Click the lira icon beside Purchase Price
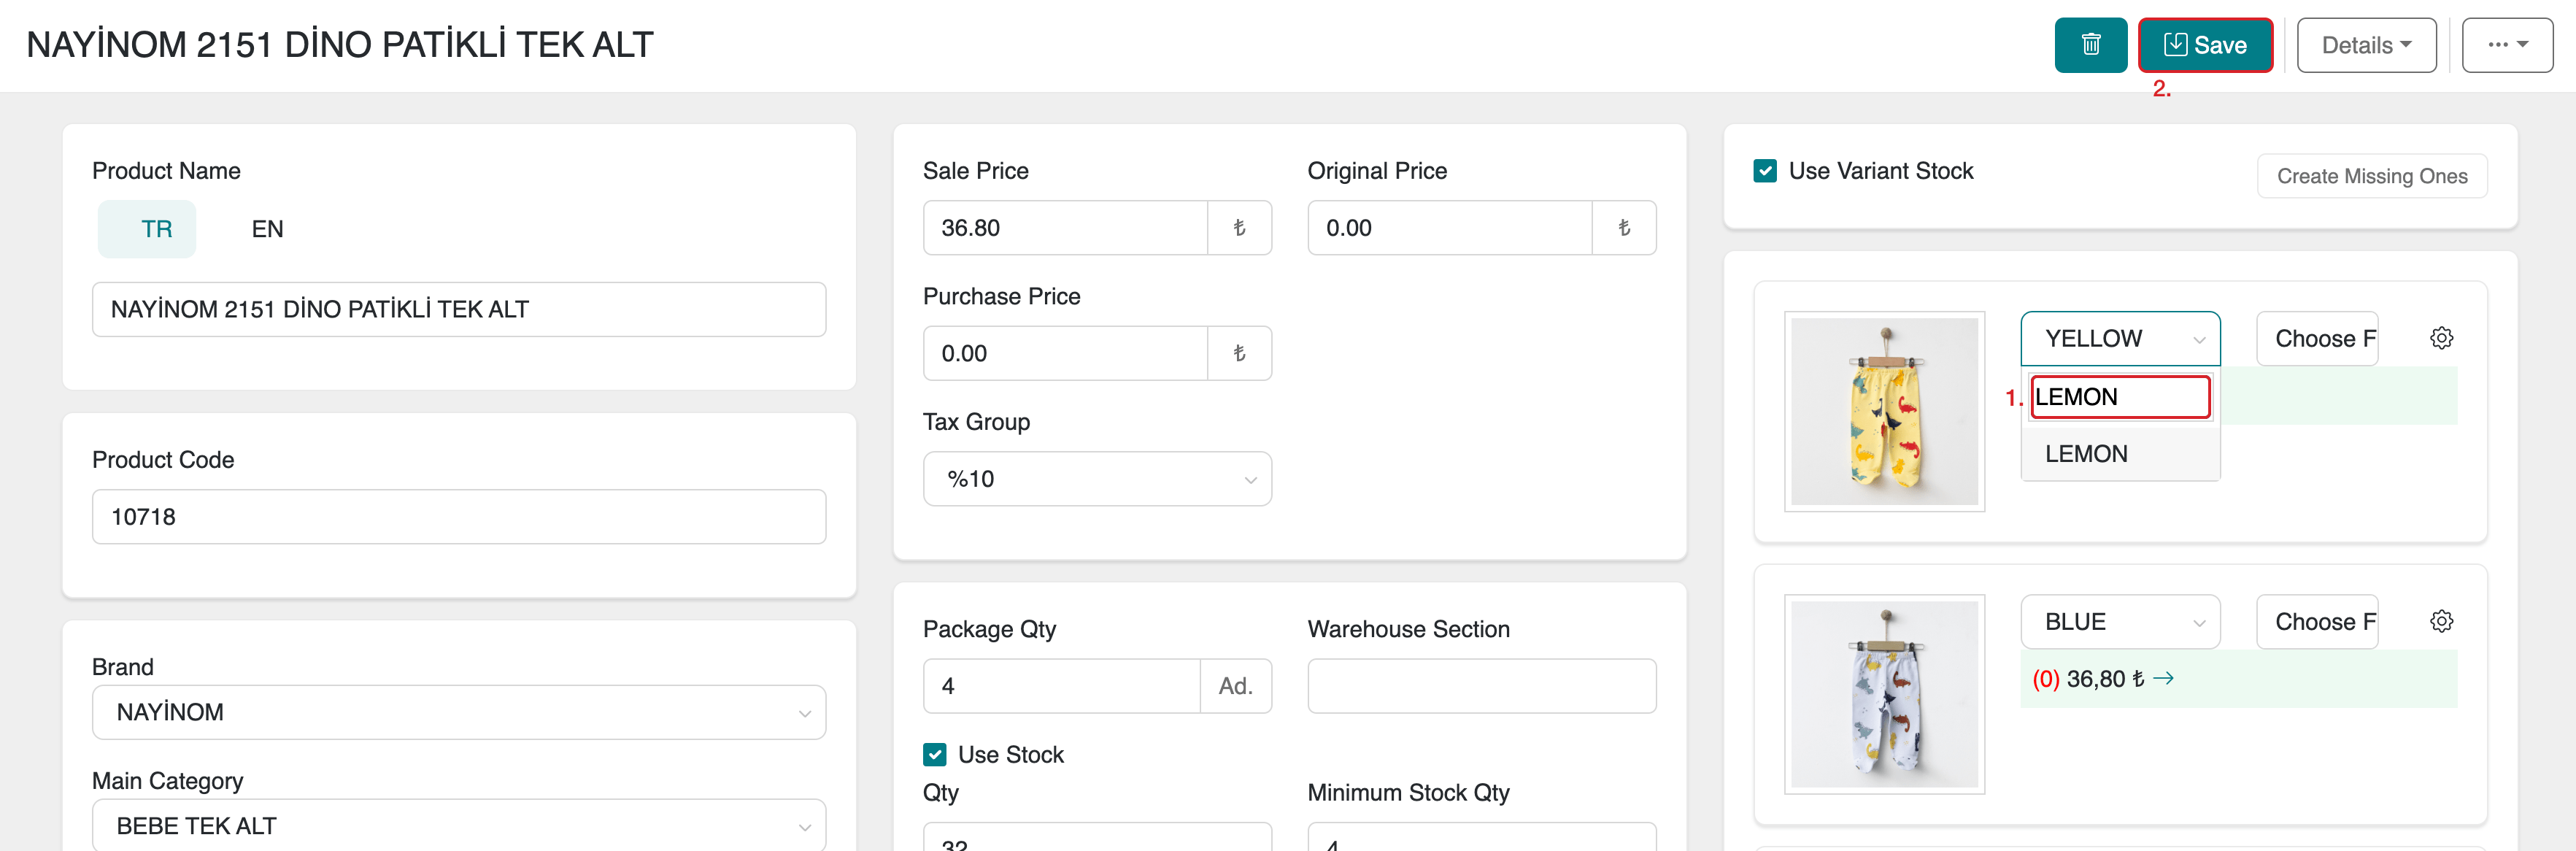Viewport: 2576px width, 851px height. coord(1239,353)
